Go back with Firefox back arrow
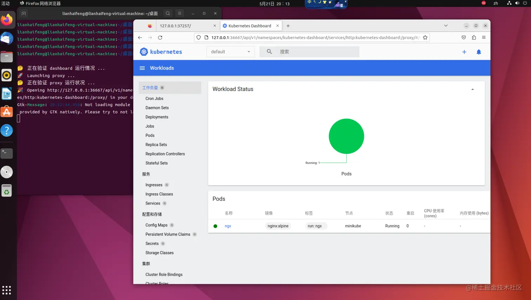 coord(140,38)
